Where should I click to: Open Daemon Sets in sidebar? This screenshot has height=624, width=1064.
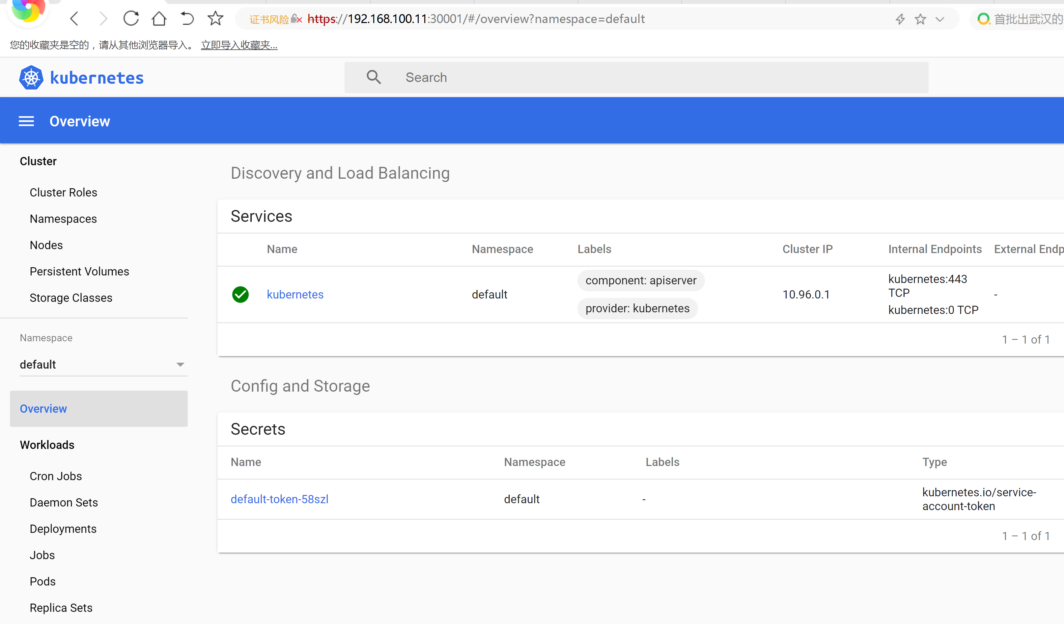(x=64, y=503)
